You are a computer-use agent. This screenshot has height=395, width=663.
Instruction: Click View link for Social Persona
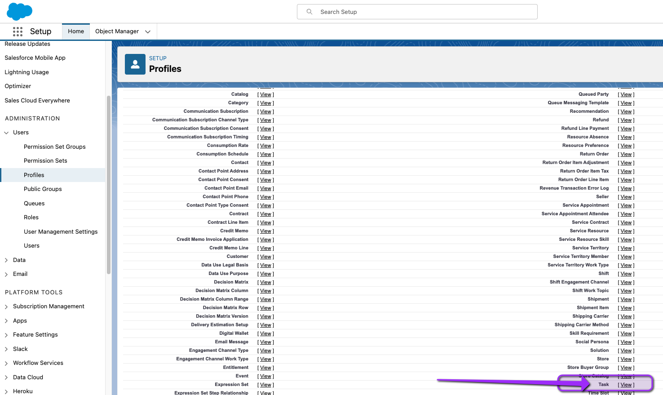tap(626, 342)
